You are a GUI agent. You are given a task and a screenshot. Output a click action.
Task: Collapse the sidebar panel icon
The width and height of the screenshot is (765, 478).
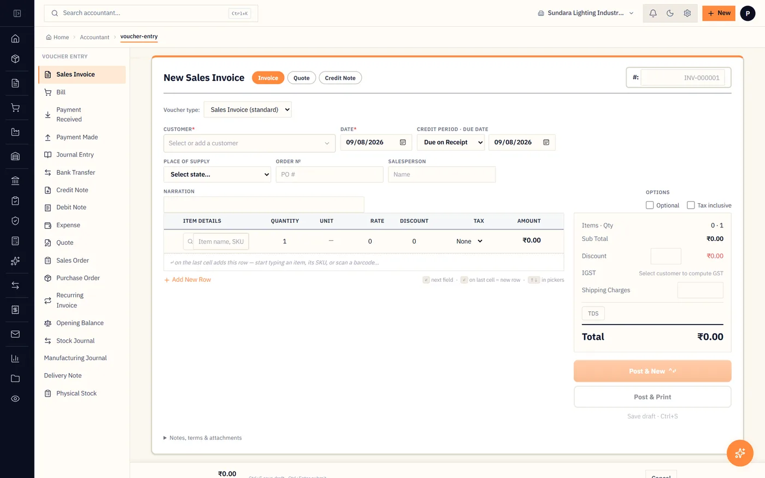click(17, 13)
